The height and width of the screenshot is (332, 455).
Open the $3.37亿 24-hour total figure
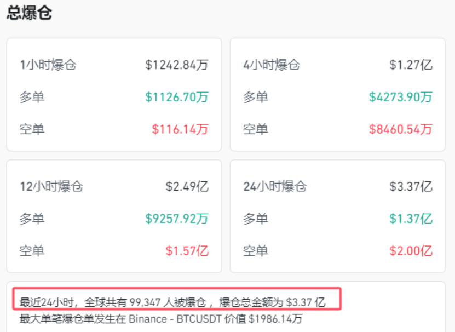coord(416,186)
